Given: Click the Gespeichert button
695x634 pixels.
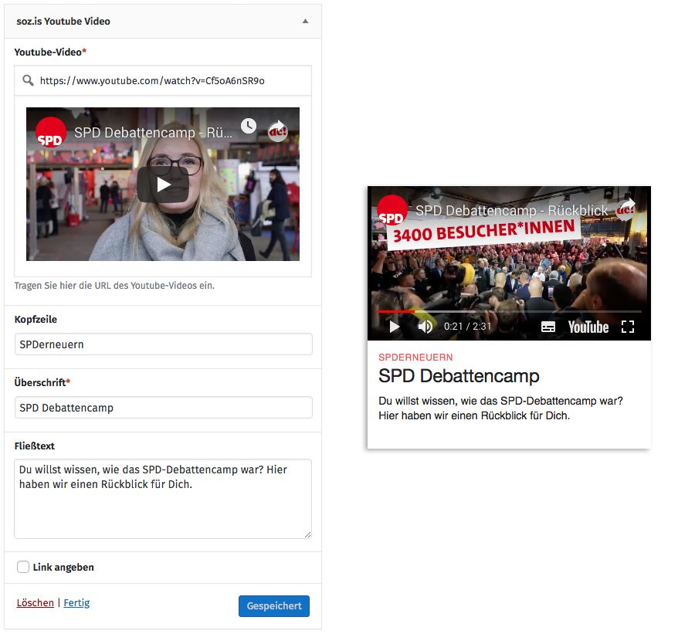Looking at the screenshot, I should click(x=274, y=606).
